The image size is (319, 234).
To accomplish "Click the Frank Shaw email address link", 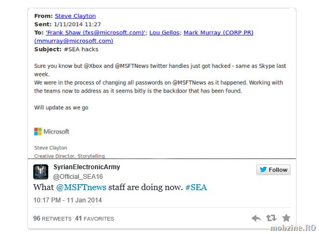I will (95, 33).
